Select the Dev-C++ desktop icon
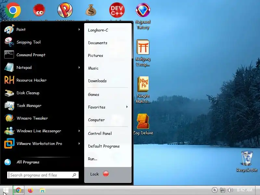Image resolution: width=260 pixels, height=195 pixels. point(117,10)
